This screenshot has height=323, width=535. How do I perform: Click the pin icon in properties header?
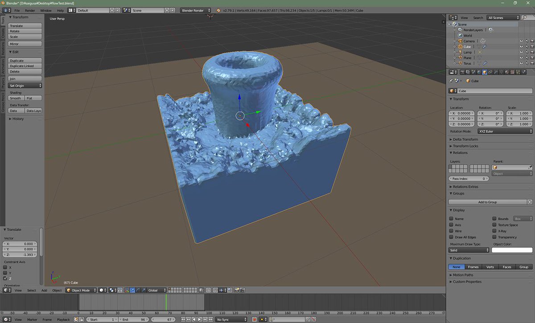click(451, 81)
